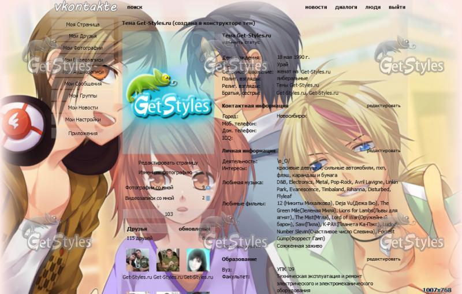Click Редактировать страницу under the profile photo
462x294 pixels.
point(167,163)
